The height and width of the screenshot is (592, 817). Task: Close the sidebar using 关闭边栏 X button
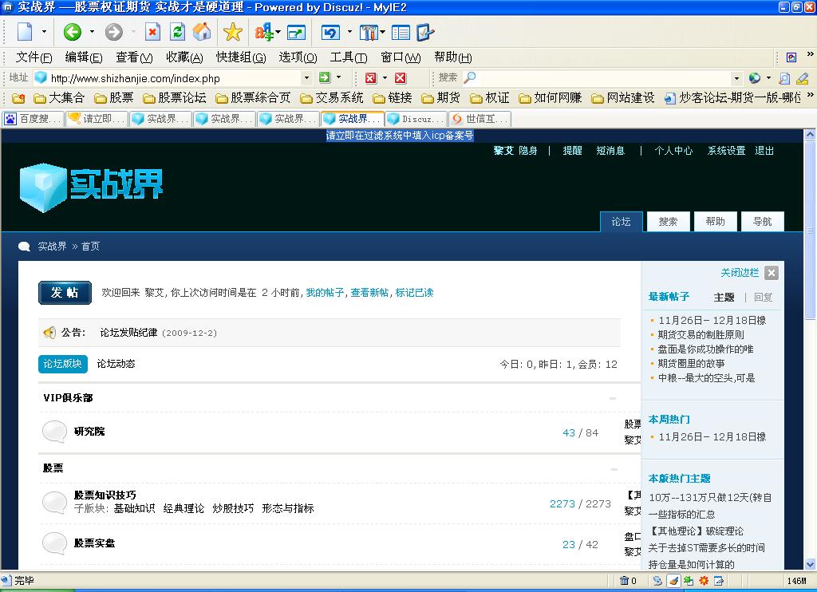click(x=771, y=273)
